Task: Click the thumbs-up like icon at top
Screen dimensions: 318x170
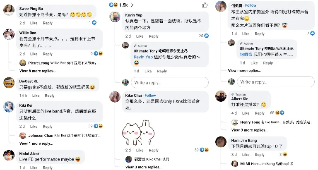Action: pos(205,5)
